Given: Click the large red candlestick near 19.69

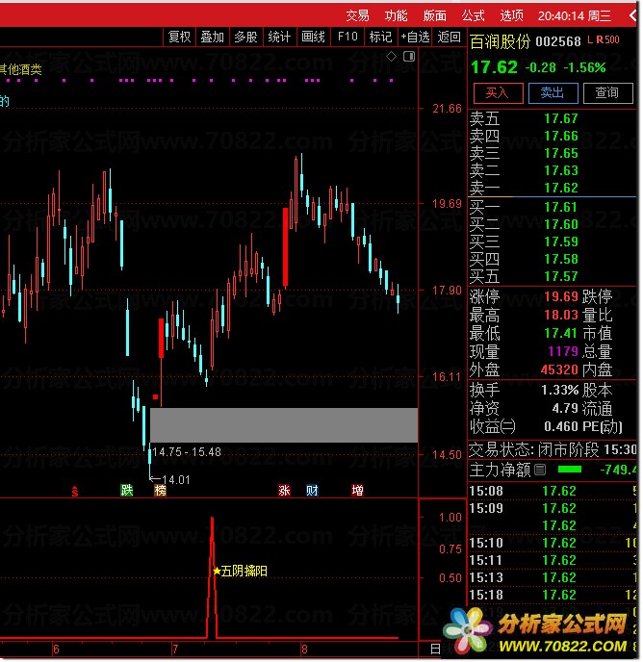Looking at the screenshot, I should (286, 248).
